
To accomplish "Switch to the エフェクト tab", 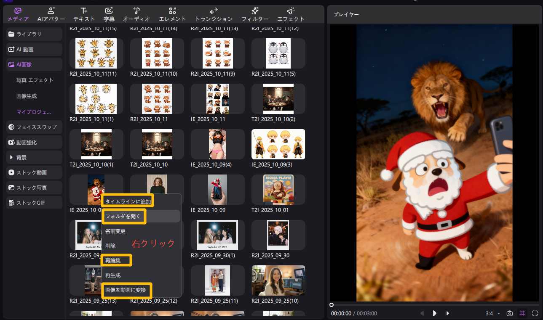I will click(291, 14).
